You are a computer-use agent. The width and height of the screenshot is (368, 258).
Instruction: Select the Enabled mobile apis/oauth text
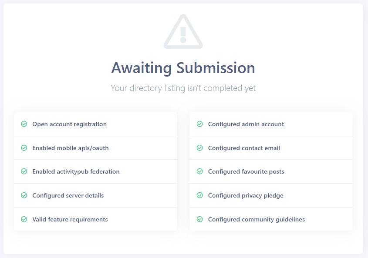pos(71,148)
